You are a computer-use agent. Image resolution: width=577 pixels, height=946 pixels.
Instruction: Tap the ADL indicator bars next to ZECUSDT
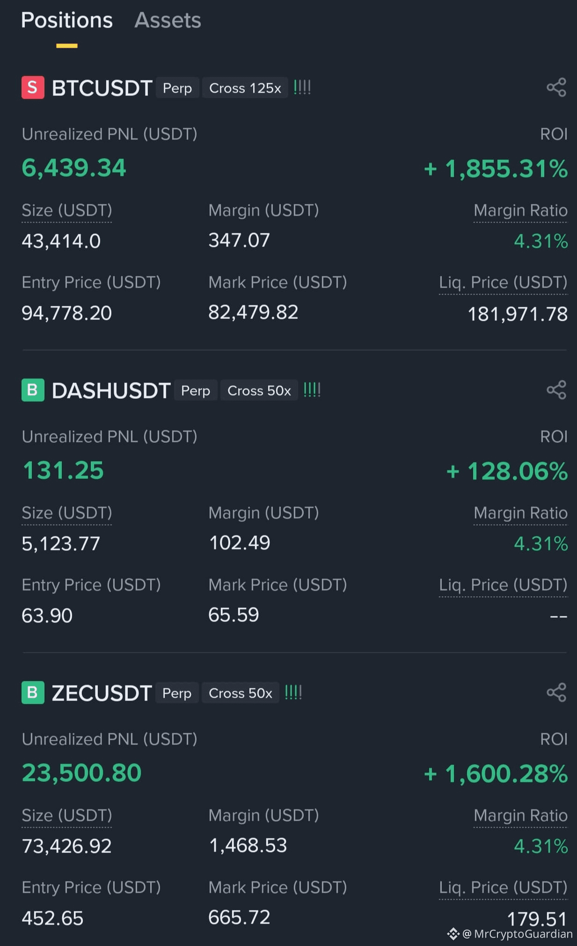[293, 693]
